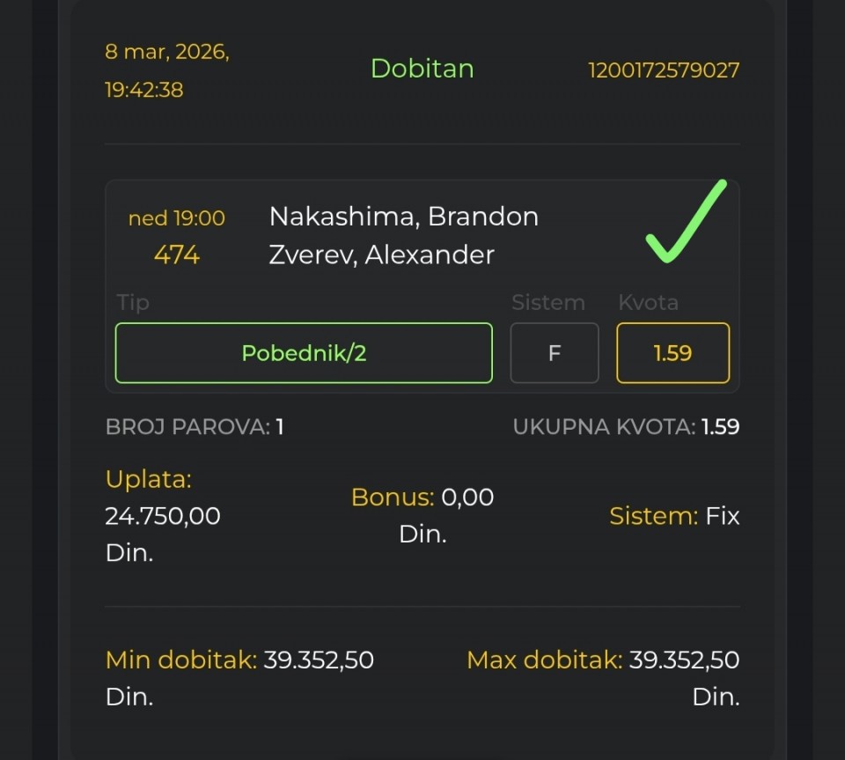Click the Bonus 0,00 value
The image size is (845, 760).
tap(422, 498)
